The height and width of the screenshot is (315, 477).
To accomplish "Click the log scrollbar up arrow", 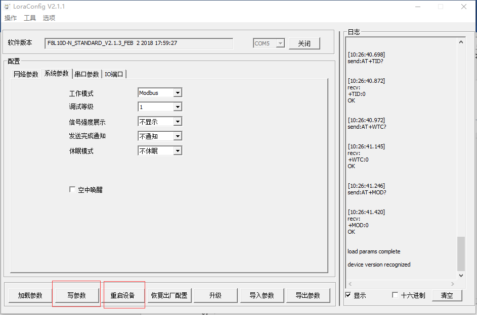I will pos(461,42).
